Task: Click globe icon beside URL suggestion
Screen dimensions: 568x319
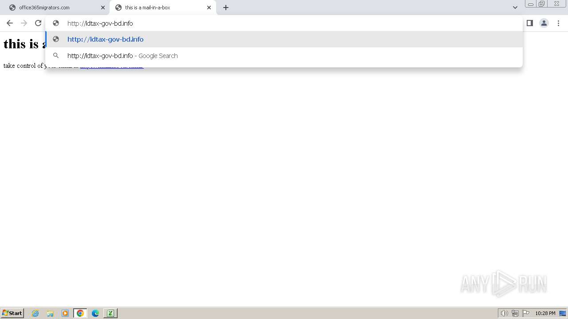Action: pos(56,39)
